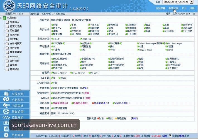
Task: Click Yahoo Messenger entry
Action: pyautogui.click(x=147, y=43)
